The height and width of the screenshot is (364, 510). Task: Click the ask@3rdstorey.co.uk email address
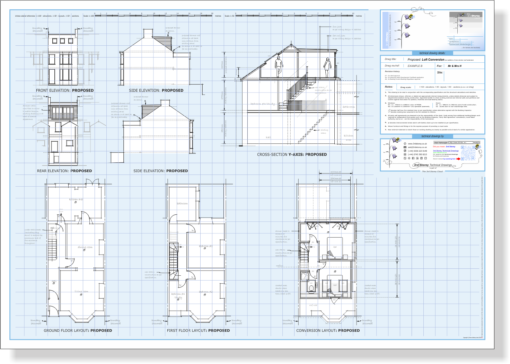417,147
